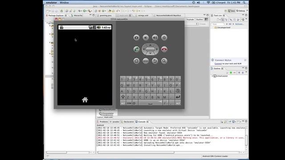285x160 pixels.
Task: Click the D-pad center button
Action: point(150,49)
